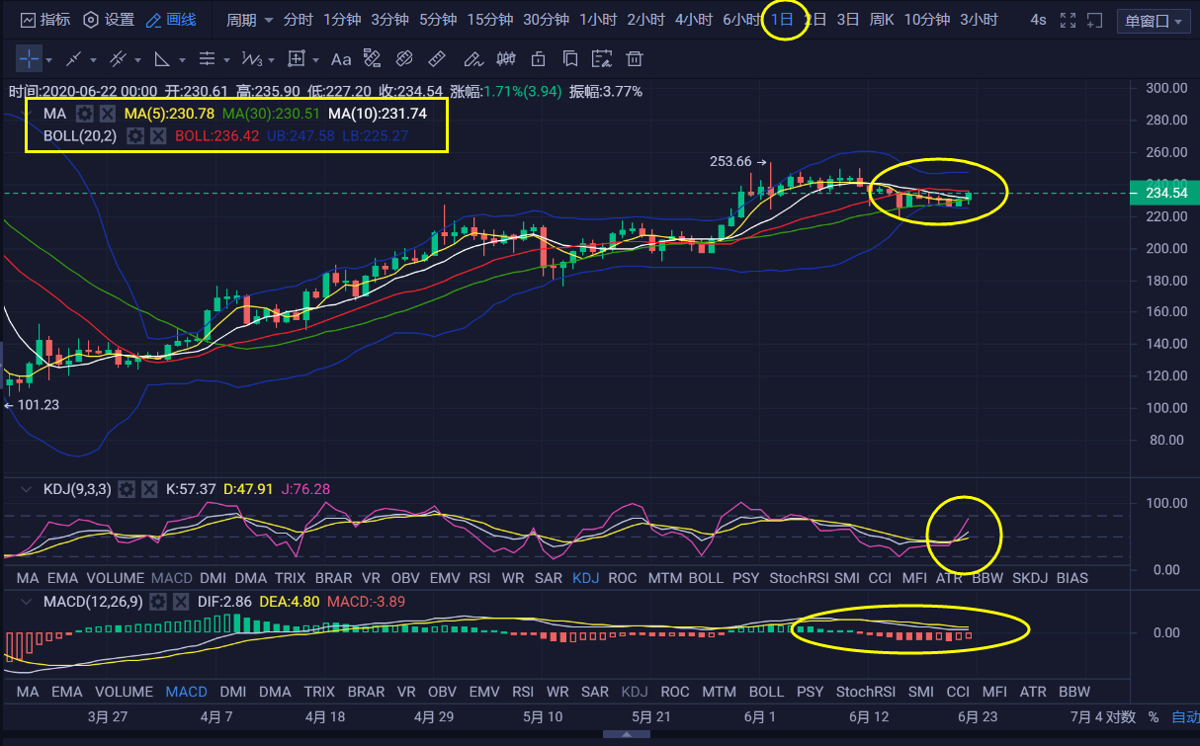Expand the rectangle tool dropdown arrow
Viewport: 1200px width, 746px height.
click(x=316, y=60)
